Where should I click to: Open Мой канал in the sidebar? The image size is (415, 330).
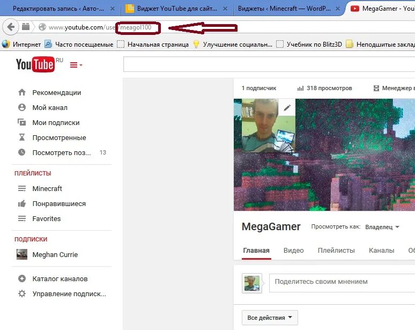50,107
